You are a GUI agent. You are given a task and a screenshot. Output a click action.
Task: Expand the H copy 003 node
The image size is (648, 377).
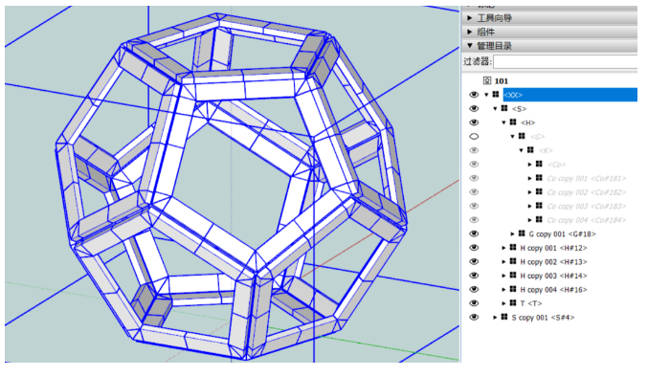[503, 276]
